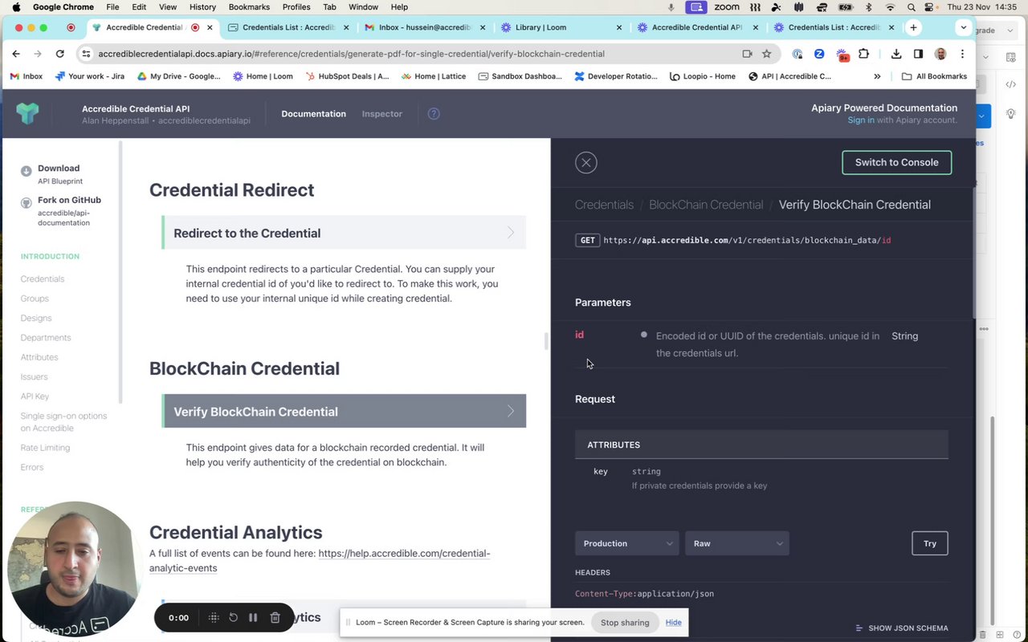
Task: Reload the page with the refresh icon
Action: (59, 54)
